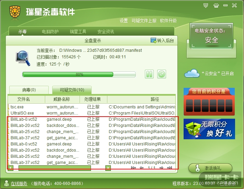
Task: Click the current scanning file path
Action: click(101, 50)
